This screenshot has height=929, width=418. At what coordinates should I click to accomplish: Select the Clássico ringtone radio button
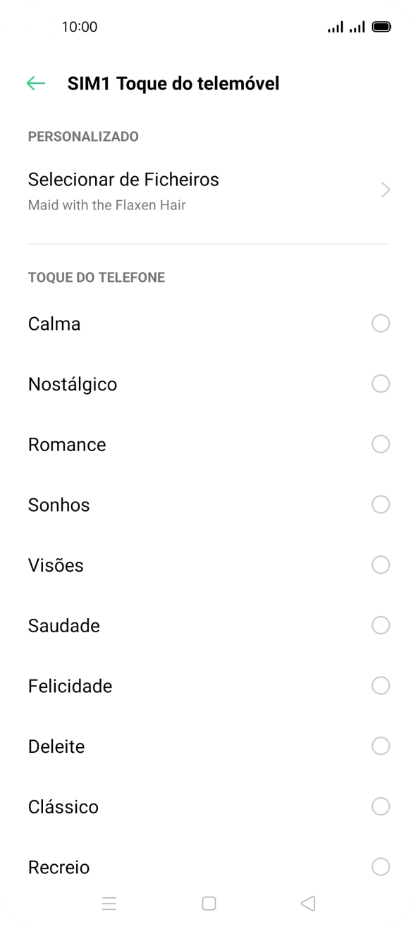381,806
